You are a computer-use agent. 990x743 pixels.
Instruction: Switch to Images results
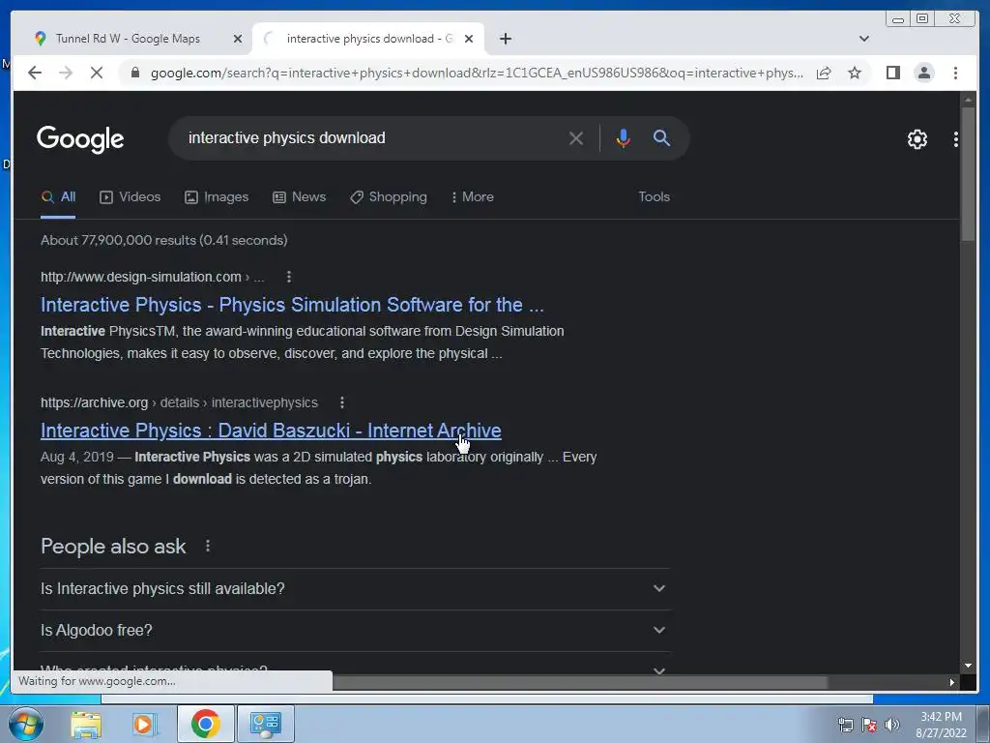[217, 196]
